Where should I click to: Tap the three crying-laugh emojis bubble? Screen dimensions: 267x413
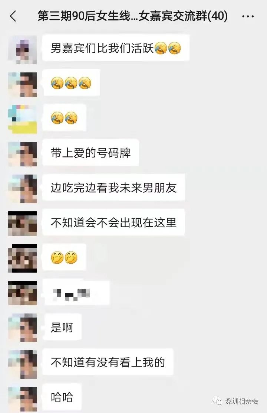[71, 83]
